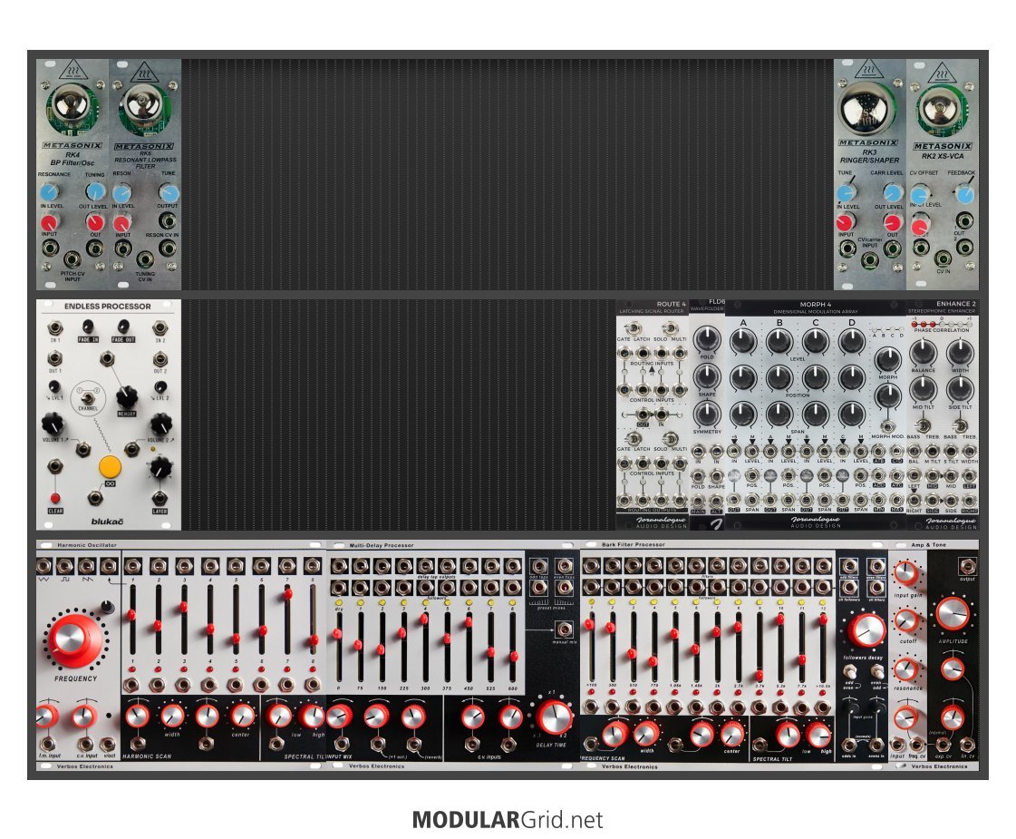Click the RK4 PITCH CV INPUT jack
This screenshot has height=839, width=1016.
click(72, 260)
